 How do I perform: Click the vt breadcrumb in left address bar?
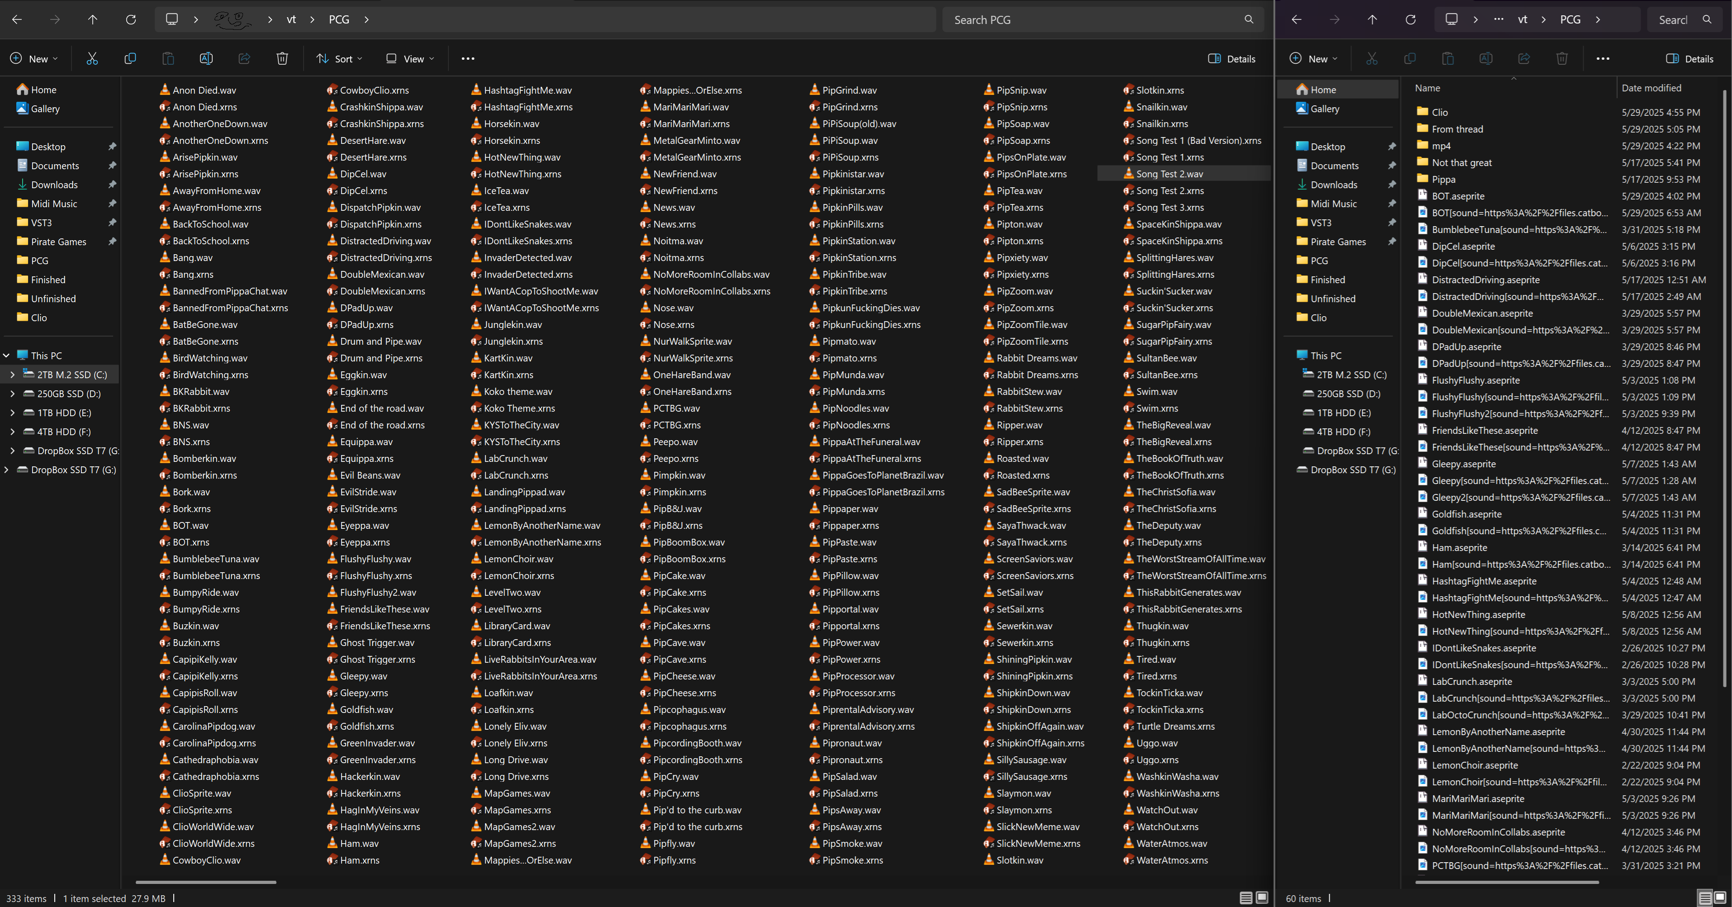[x=291, y=19]
